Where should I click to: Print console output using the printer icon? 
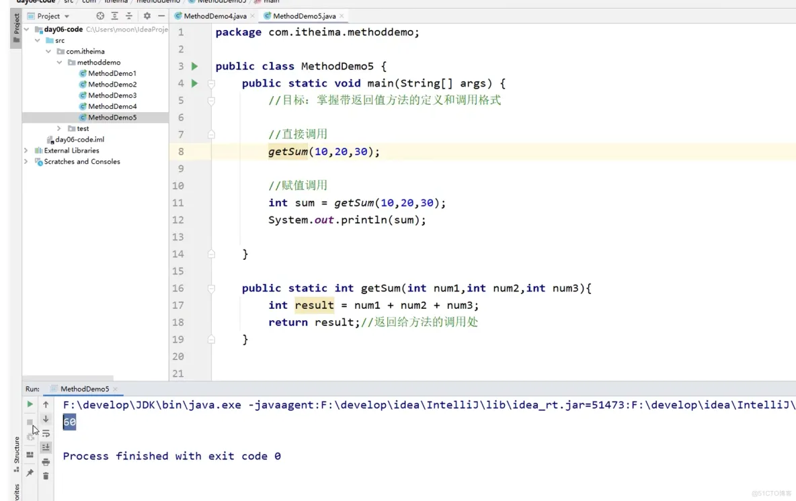coord(46,462)
